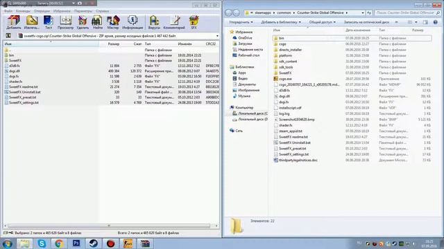Select thirdpartylegalnotices.doc in Explorer list

[298, 160]
